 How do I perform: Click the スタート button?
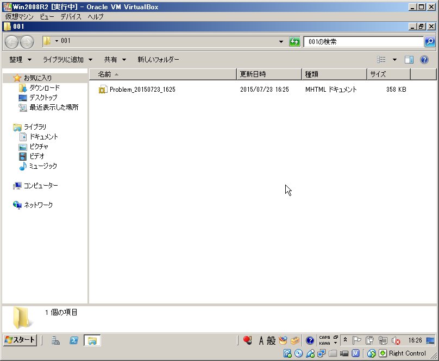pyautogui.click(x=19, y=340)
